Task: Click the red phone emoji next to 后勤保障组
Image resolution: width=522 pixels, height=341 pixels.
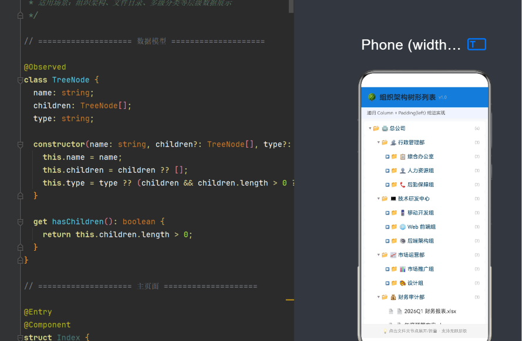Action: coord(402,185)
